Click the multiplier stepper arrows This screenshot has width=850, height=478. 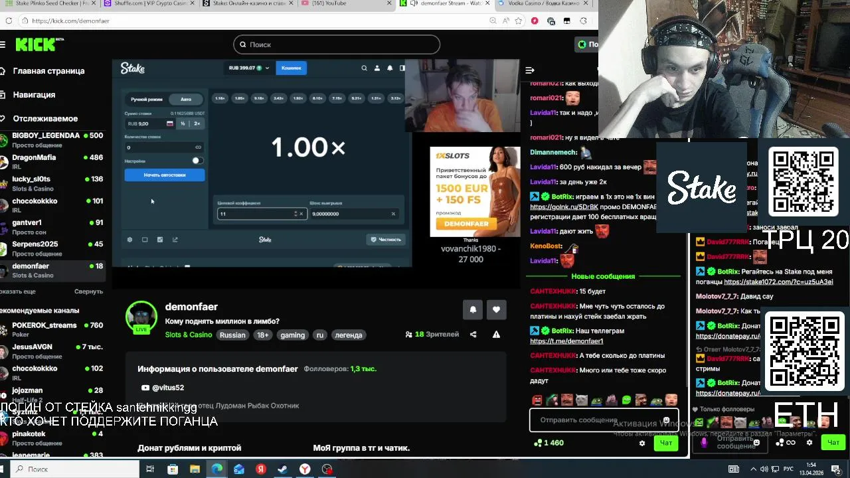tap(296, 214)
